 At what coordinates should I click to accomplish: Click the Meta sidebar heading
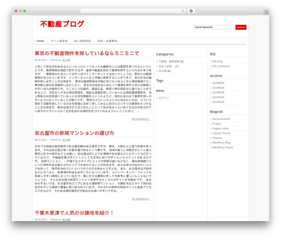[160, 91]
